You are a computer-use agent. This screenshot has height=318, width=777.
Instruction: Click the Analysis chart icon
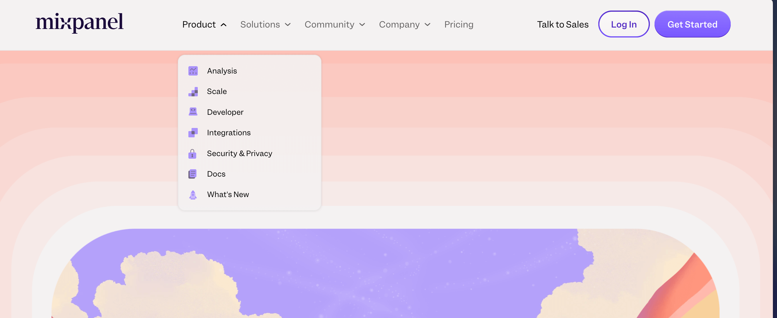coord(193,71)
